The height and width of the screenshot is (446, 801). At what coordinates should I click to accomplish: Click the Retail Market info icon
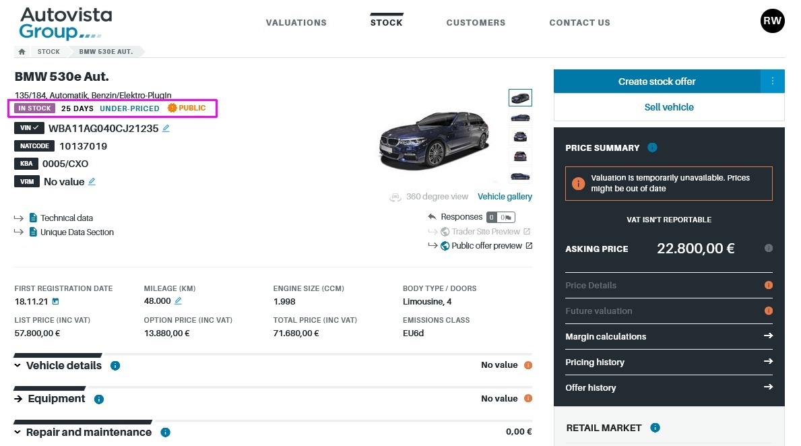pos(655,428)
